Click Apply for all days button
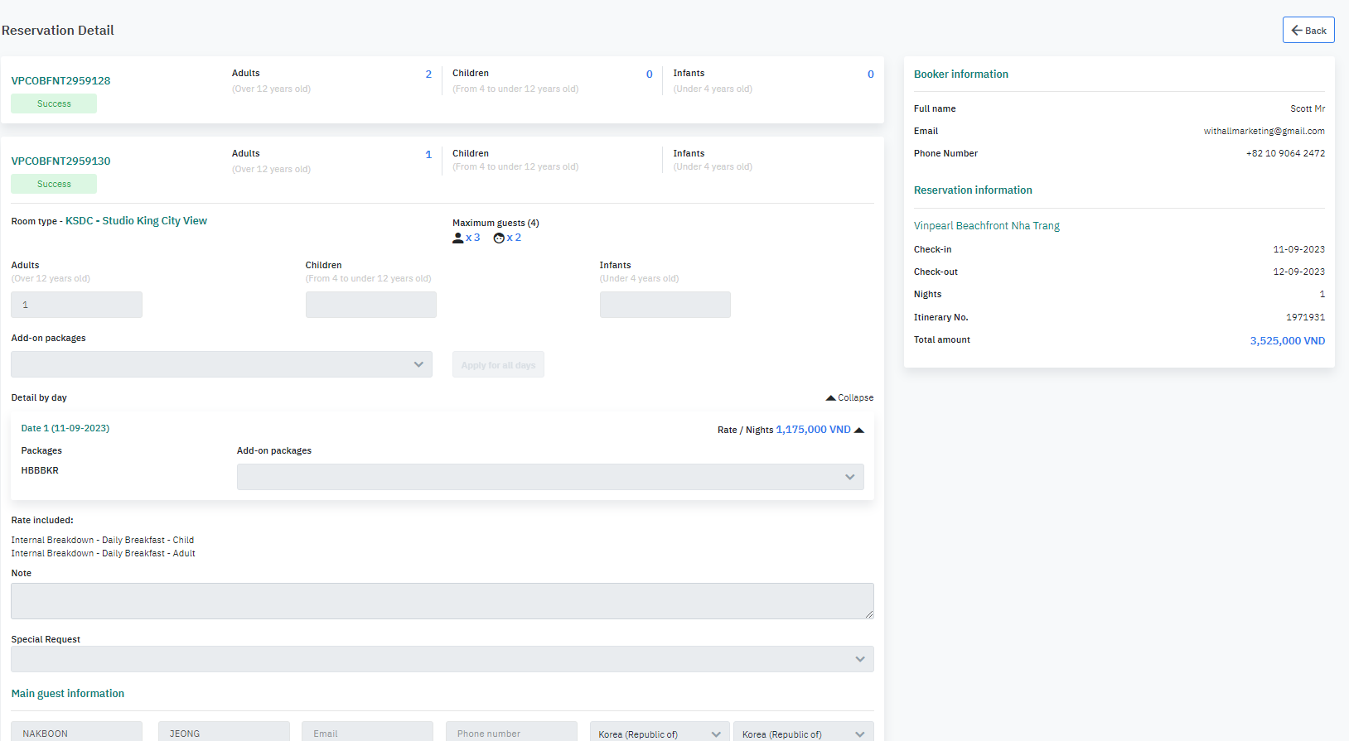This screenshot has height=741, width=1349. click(498, 365)
